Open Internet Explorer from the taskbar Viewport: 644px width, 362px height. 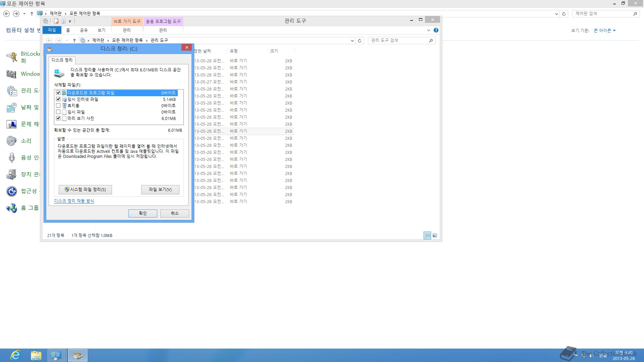coord(15,355)
